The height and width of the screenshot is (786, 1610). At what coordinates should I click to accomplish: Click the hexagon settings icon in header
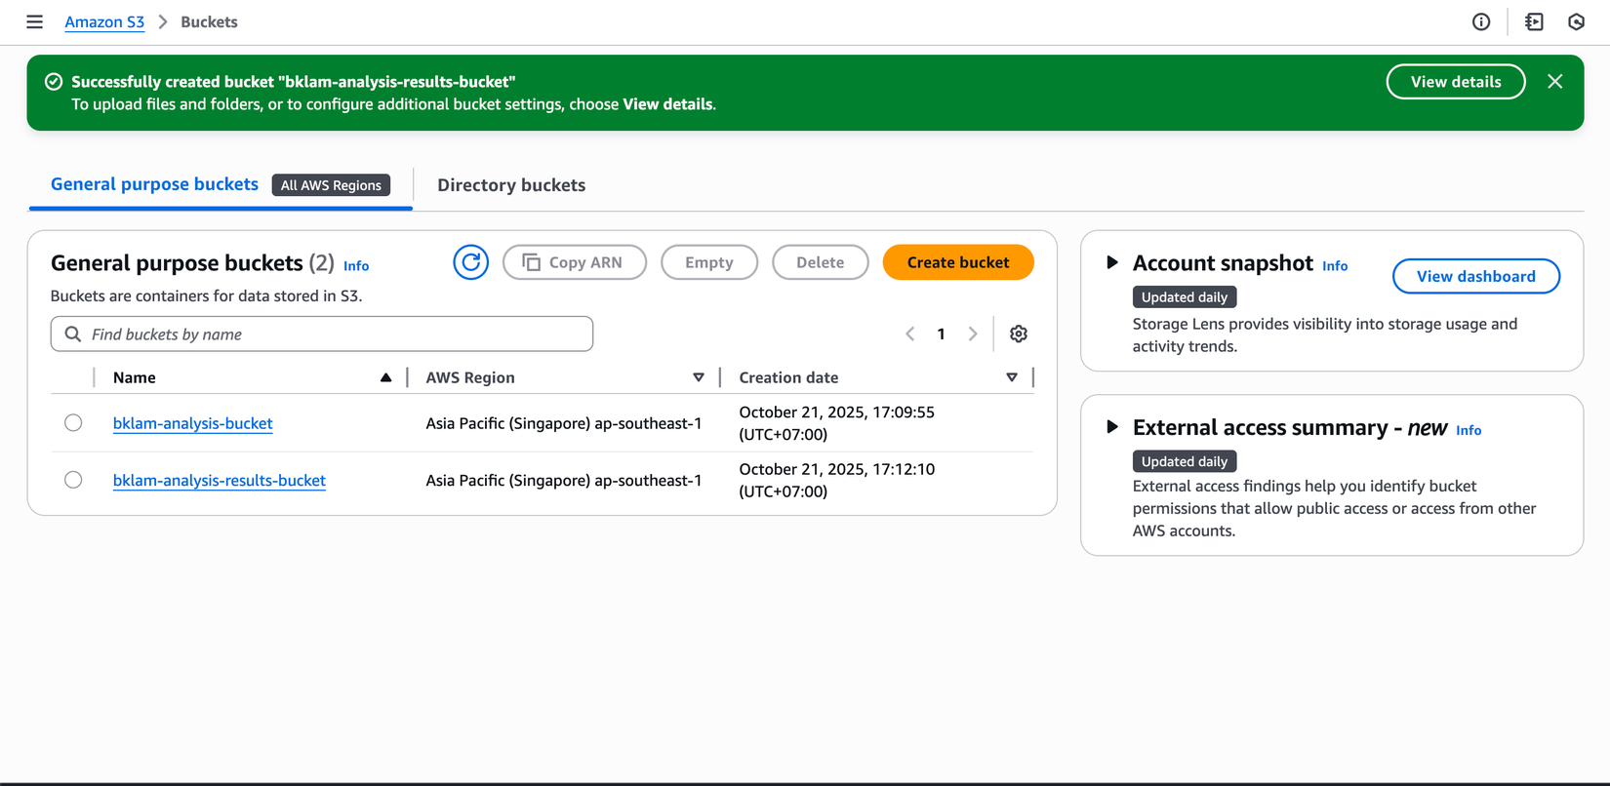pos(1576,21)
